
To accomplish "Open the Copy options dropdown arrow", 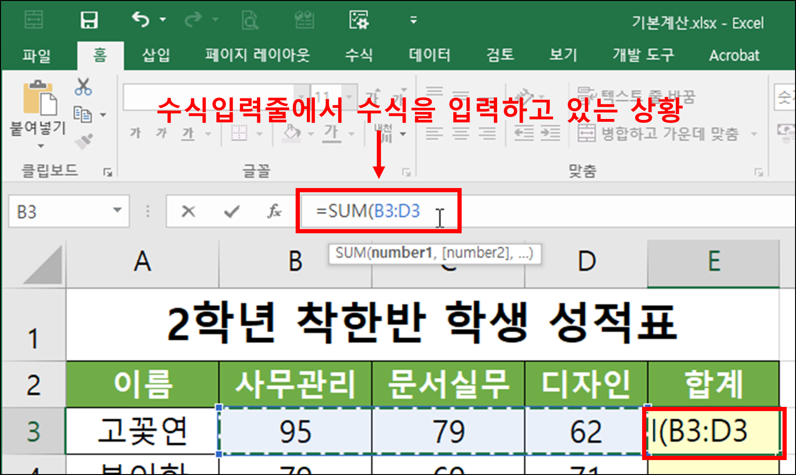I will pos(103,115).
